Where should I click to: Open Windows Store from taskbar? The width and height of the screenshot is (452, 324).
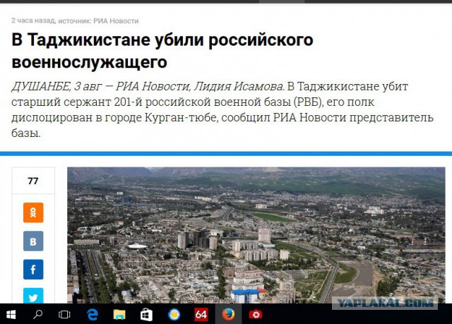click(x=146, y=314)
